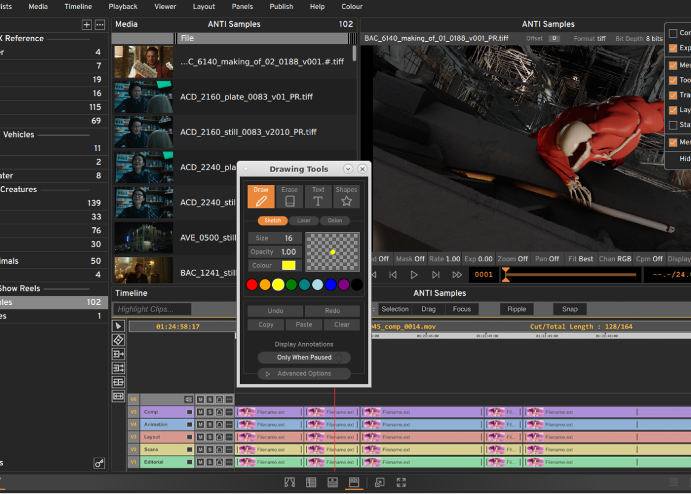Open the Chan RGB channel option
The image size is (691, 494).
[615, 259]
